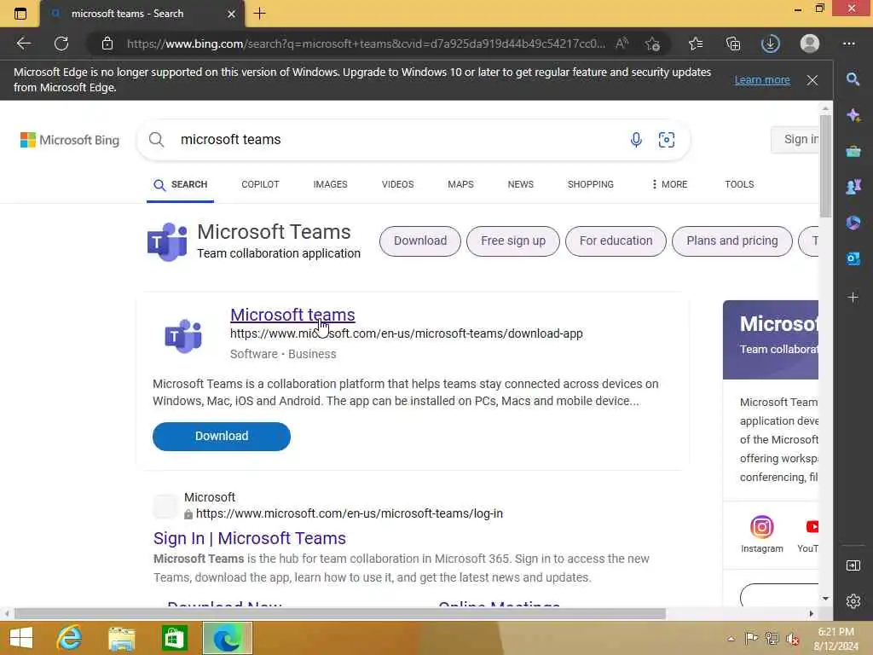Open the Tools option
The height and width of the screenshot is (655, 873).
(739, 184)
